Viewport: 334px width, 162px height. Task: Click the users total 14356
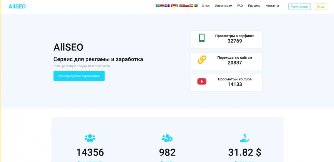[x=90, y=152]
